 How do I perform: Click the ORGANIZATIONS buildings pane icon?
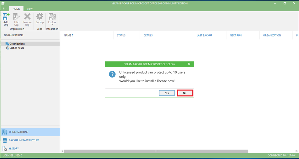[5, 132]
